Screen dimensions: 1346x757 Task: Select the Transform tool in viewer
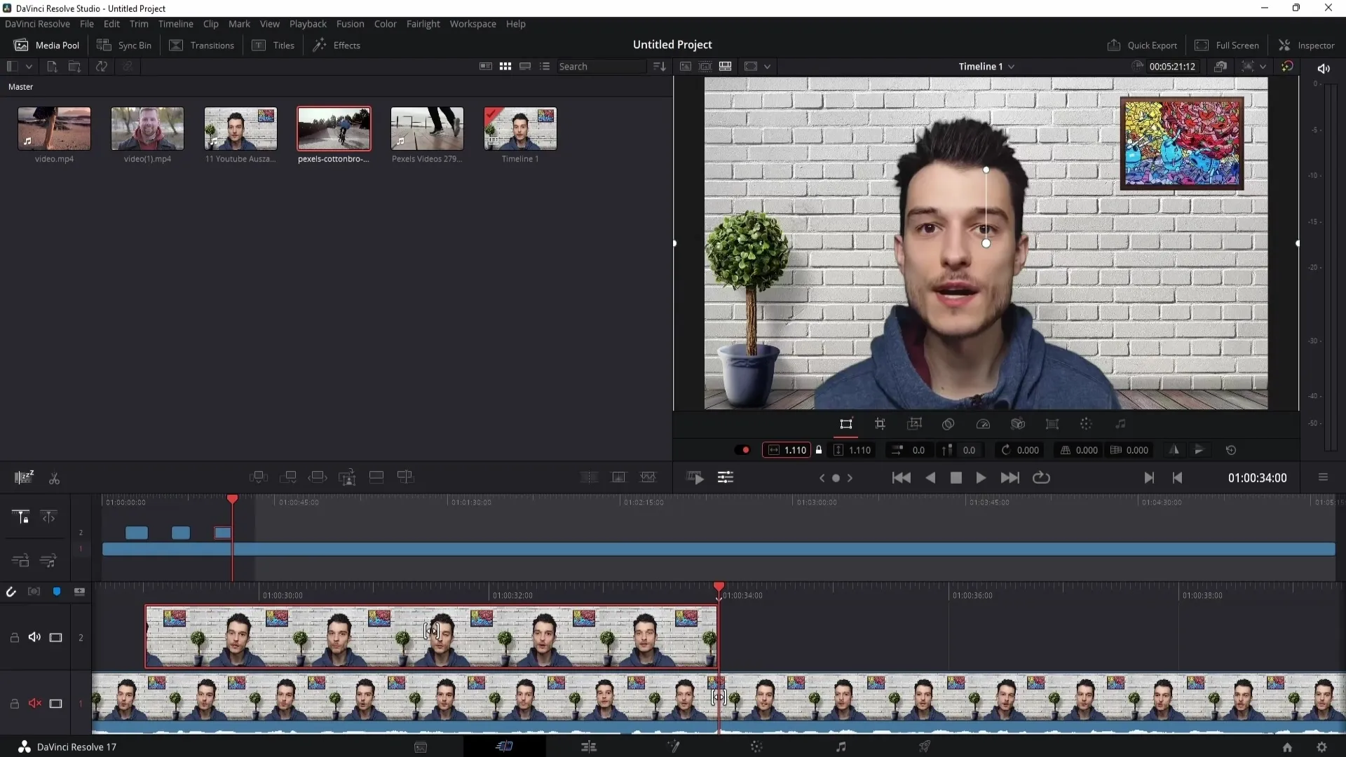point(846,424)
